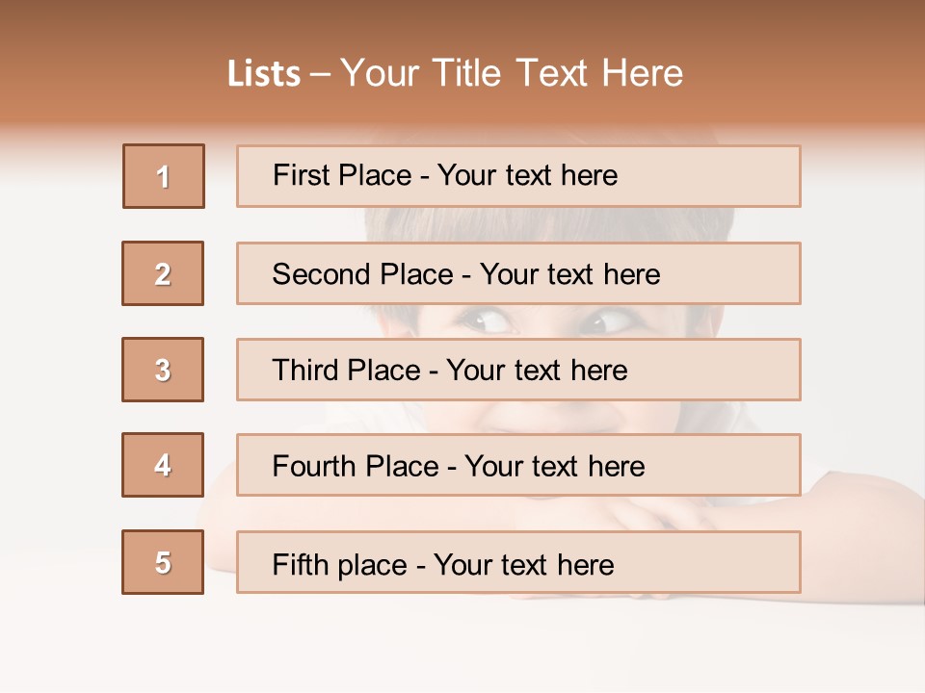
Task: Select the Third Place text bar
Action: coord(518,370)
